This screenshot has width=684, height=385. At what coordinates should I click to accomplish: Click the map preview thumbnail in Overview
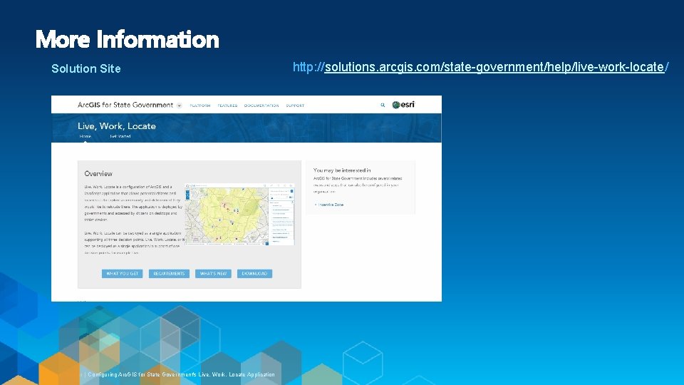[x=239, y=215]
